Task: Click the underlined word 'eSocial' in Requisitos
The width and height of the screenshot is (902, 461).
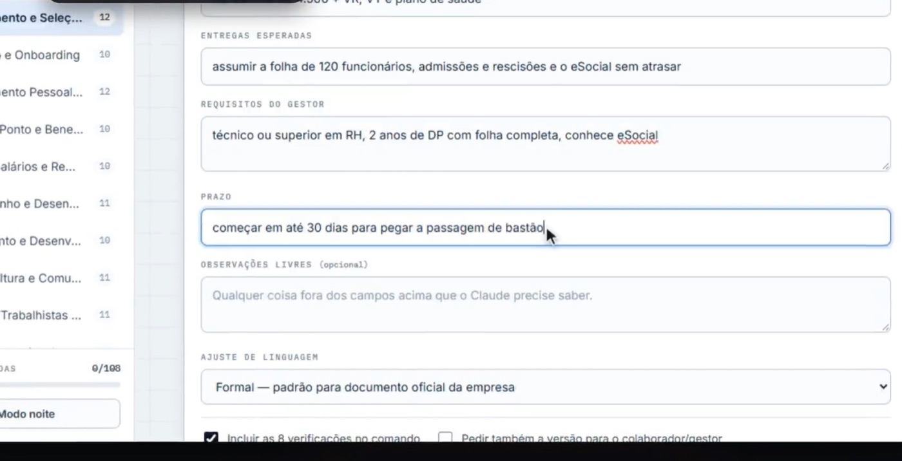Action: pyautogui.click(x=637, y=136)
